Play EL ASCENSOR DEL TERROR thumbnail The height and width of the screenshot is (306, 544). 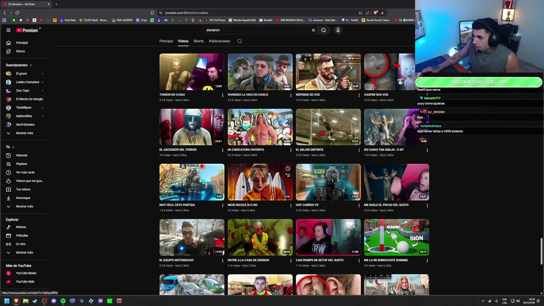click(x=192, y=127)
